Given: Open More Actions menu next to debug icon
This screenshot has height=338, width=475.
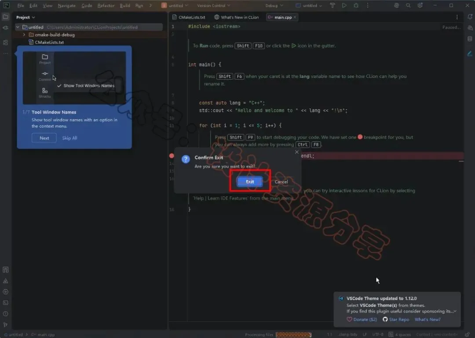Looking at the screenshot, I should [x=367, y=5].
